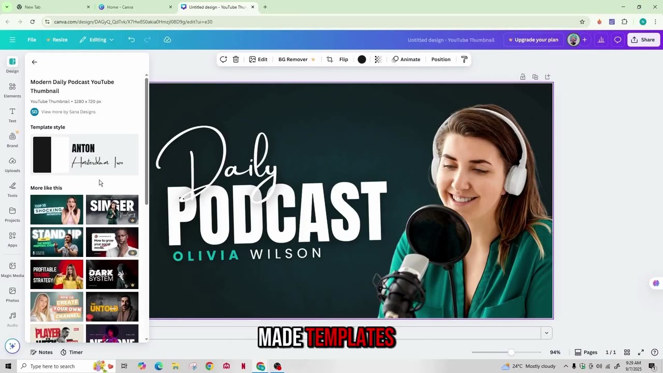
Task: Bookmark this page with the star icon
Action: click(x=582, y=22)
